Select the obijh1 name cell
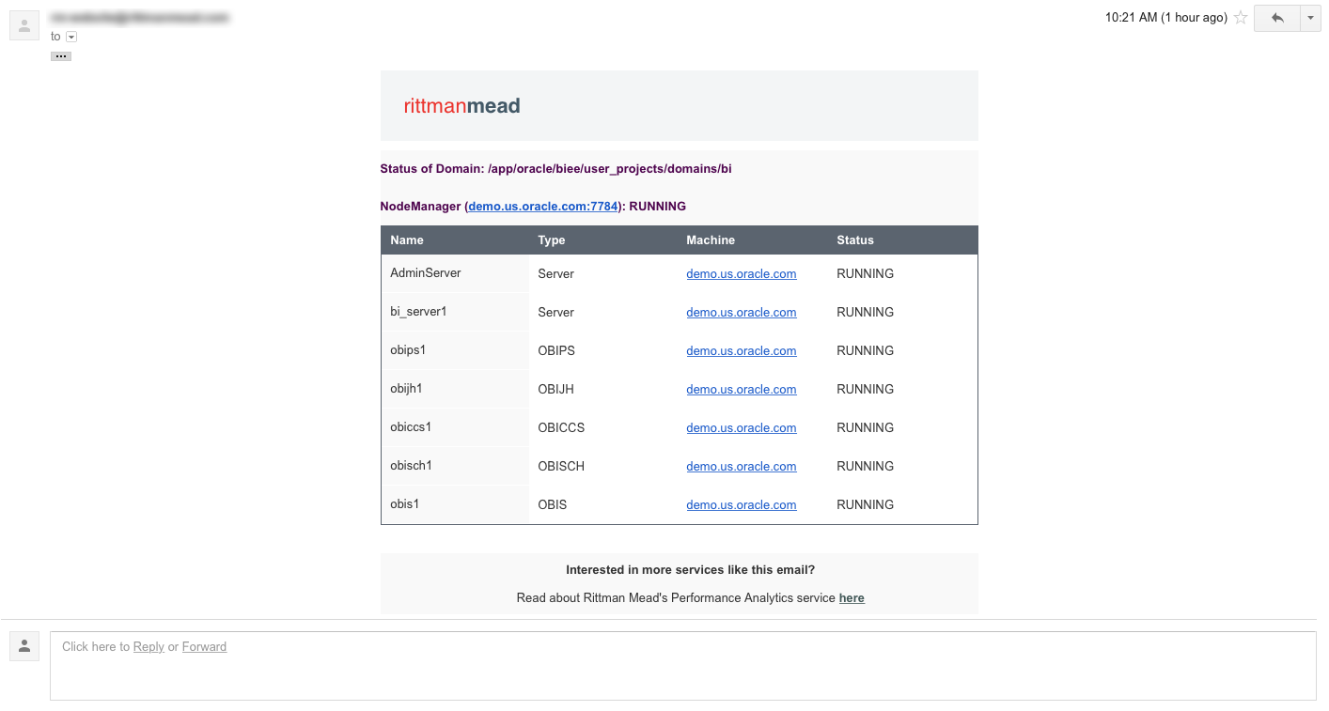This screenshot has width=1329, height=711. click(x=455, y=389)
